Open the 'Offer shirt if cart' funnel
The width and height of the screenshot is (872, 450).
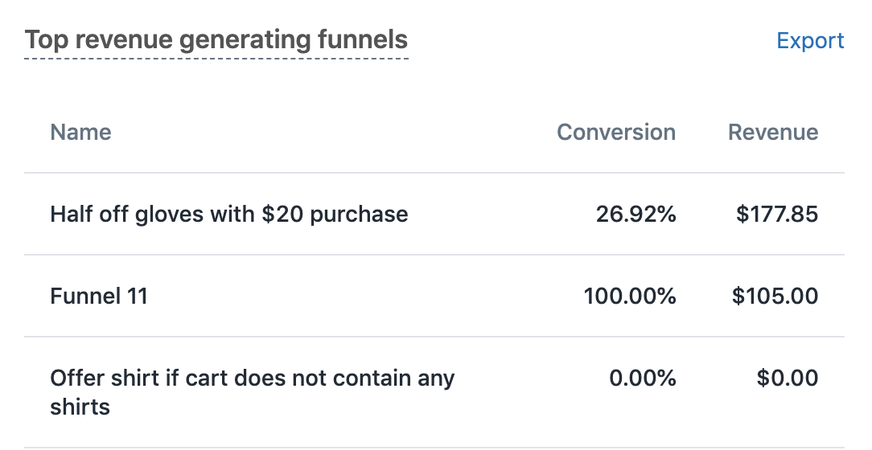tap(252, 378)
